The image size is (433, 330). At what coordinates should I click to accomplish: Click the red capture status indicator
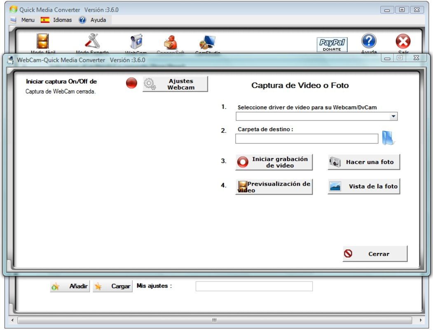click(x=131, y=82)
